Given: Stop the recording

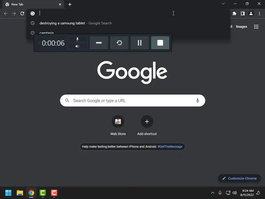Looking at the screenshot, I should click(x=160, y=43).
